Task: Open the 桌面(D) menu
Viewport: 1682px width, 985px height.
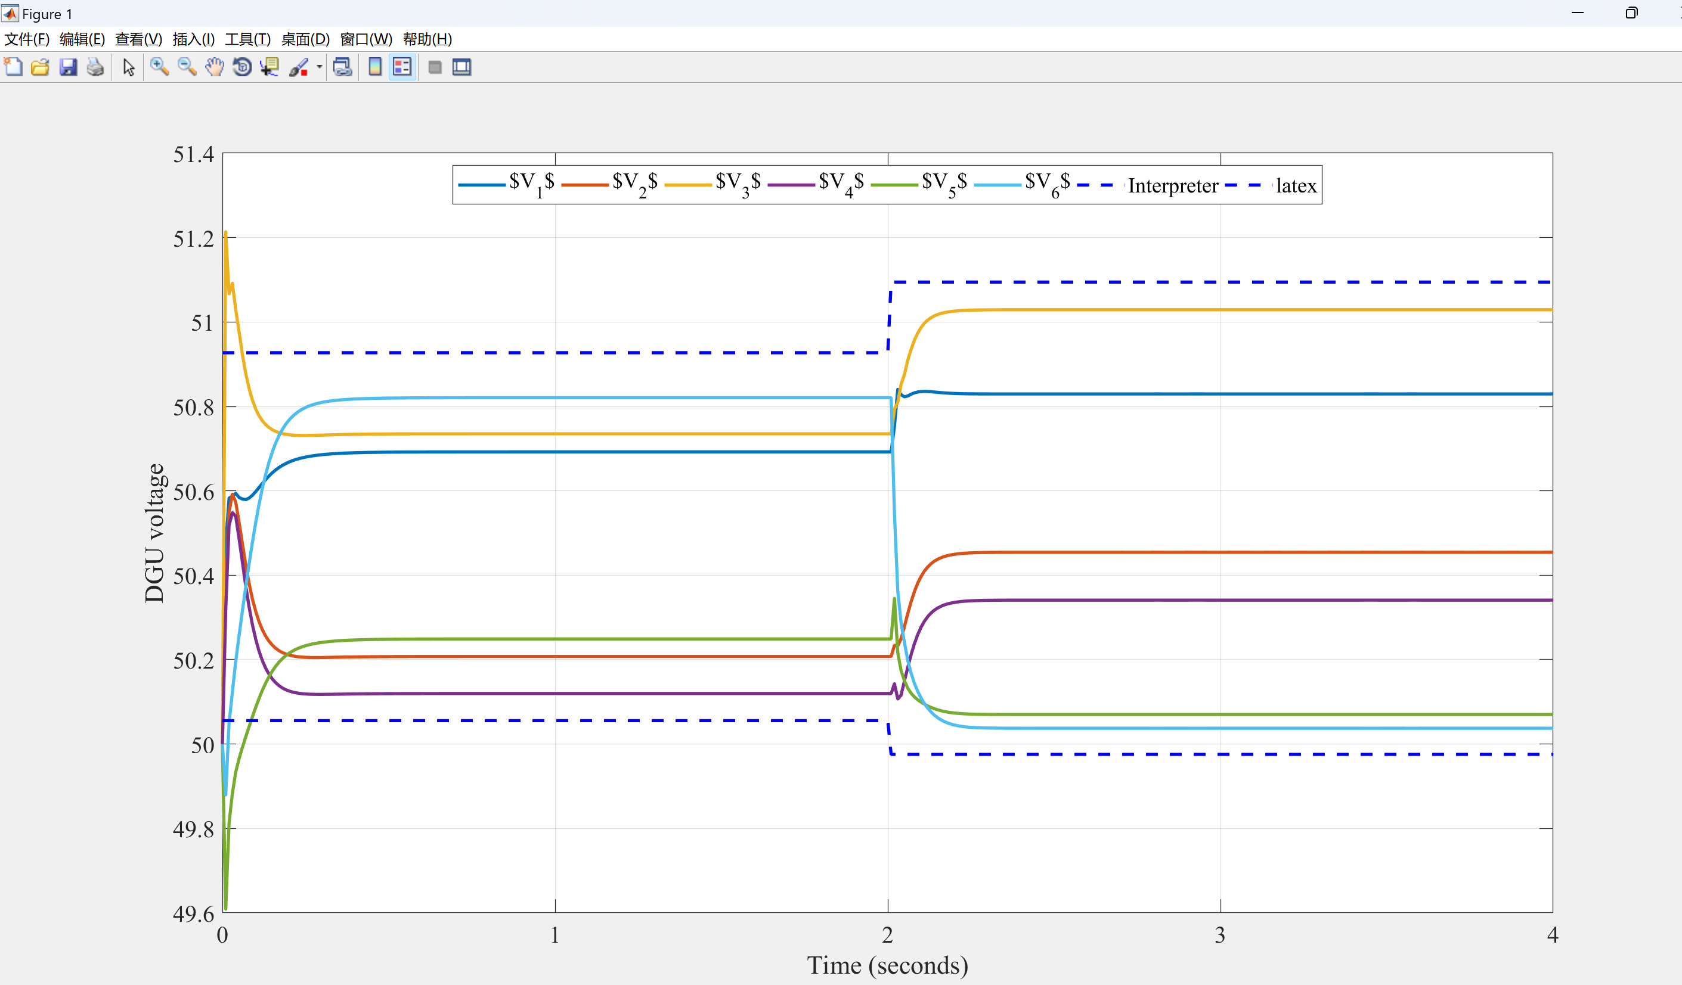Action: 305,39
